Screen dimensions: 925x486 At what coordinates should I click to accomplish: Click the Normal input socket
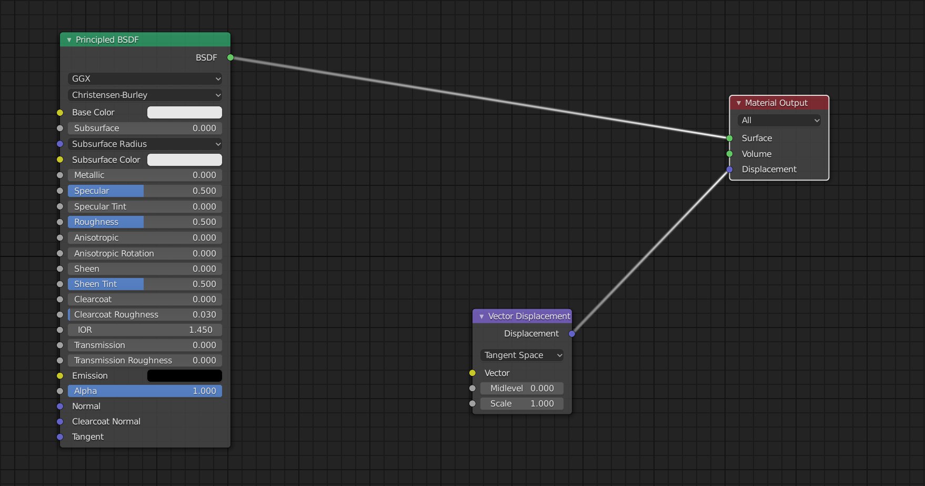pyautogui.click(x=60, y=406)
